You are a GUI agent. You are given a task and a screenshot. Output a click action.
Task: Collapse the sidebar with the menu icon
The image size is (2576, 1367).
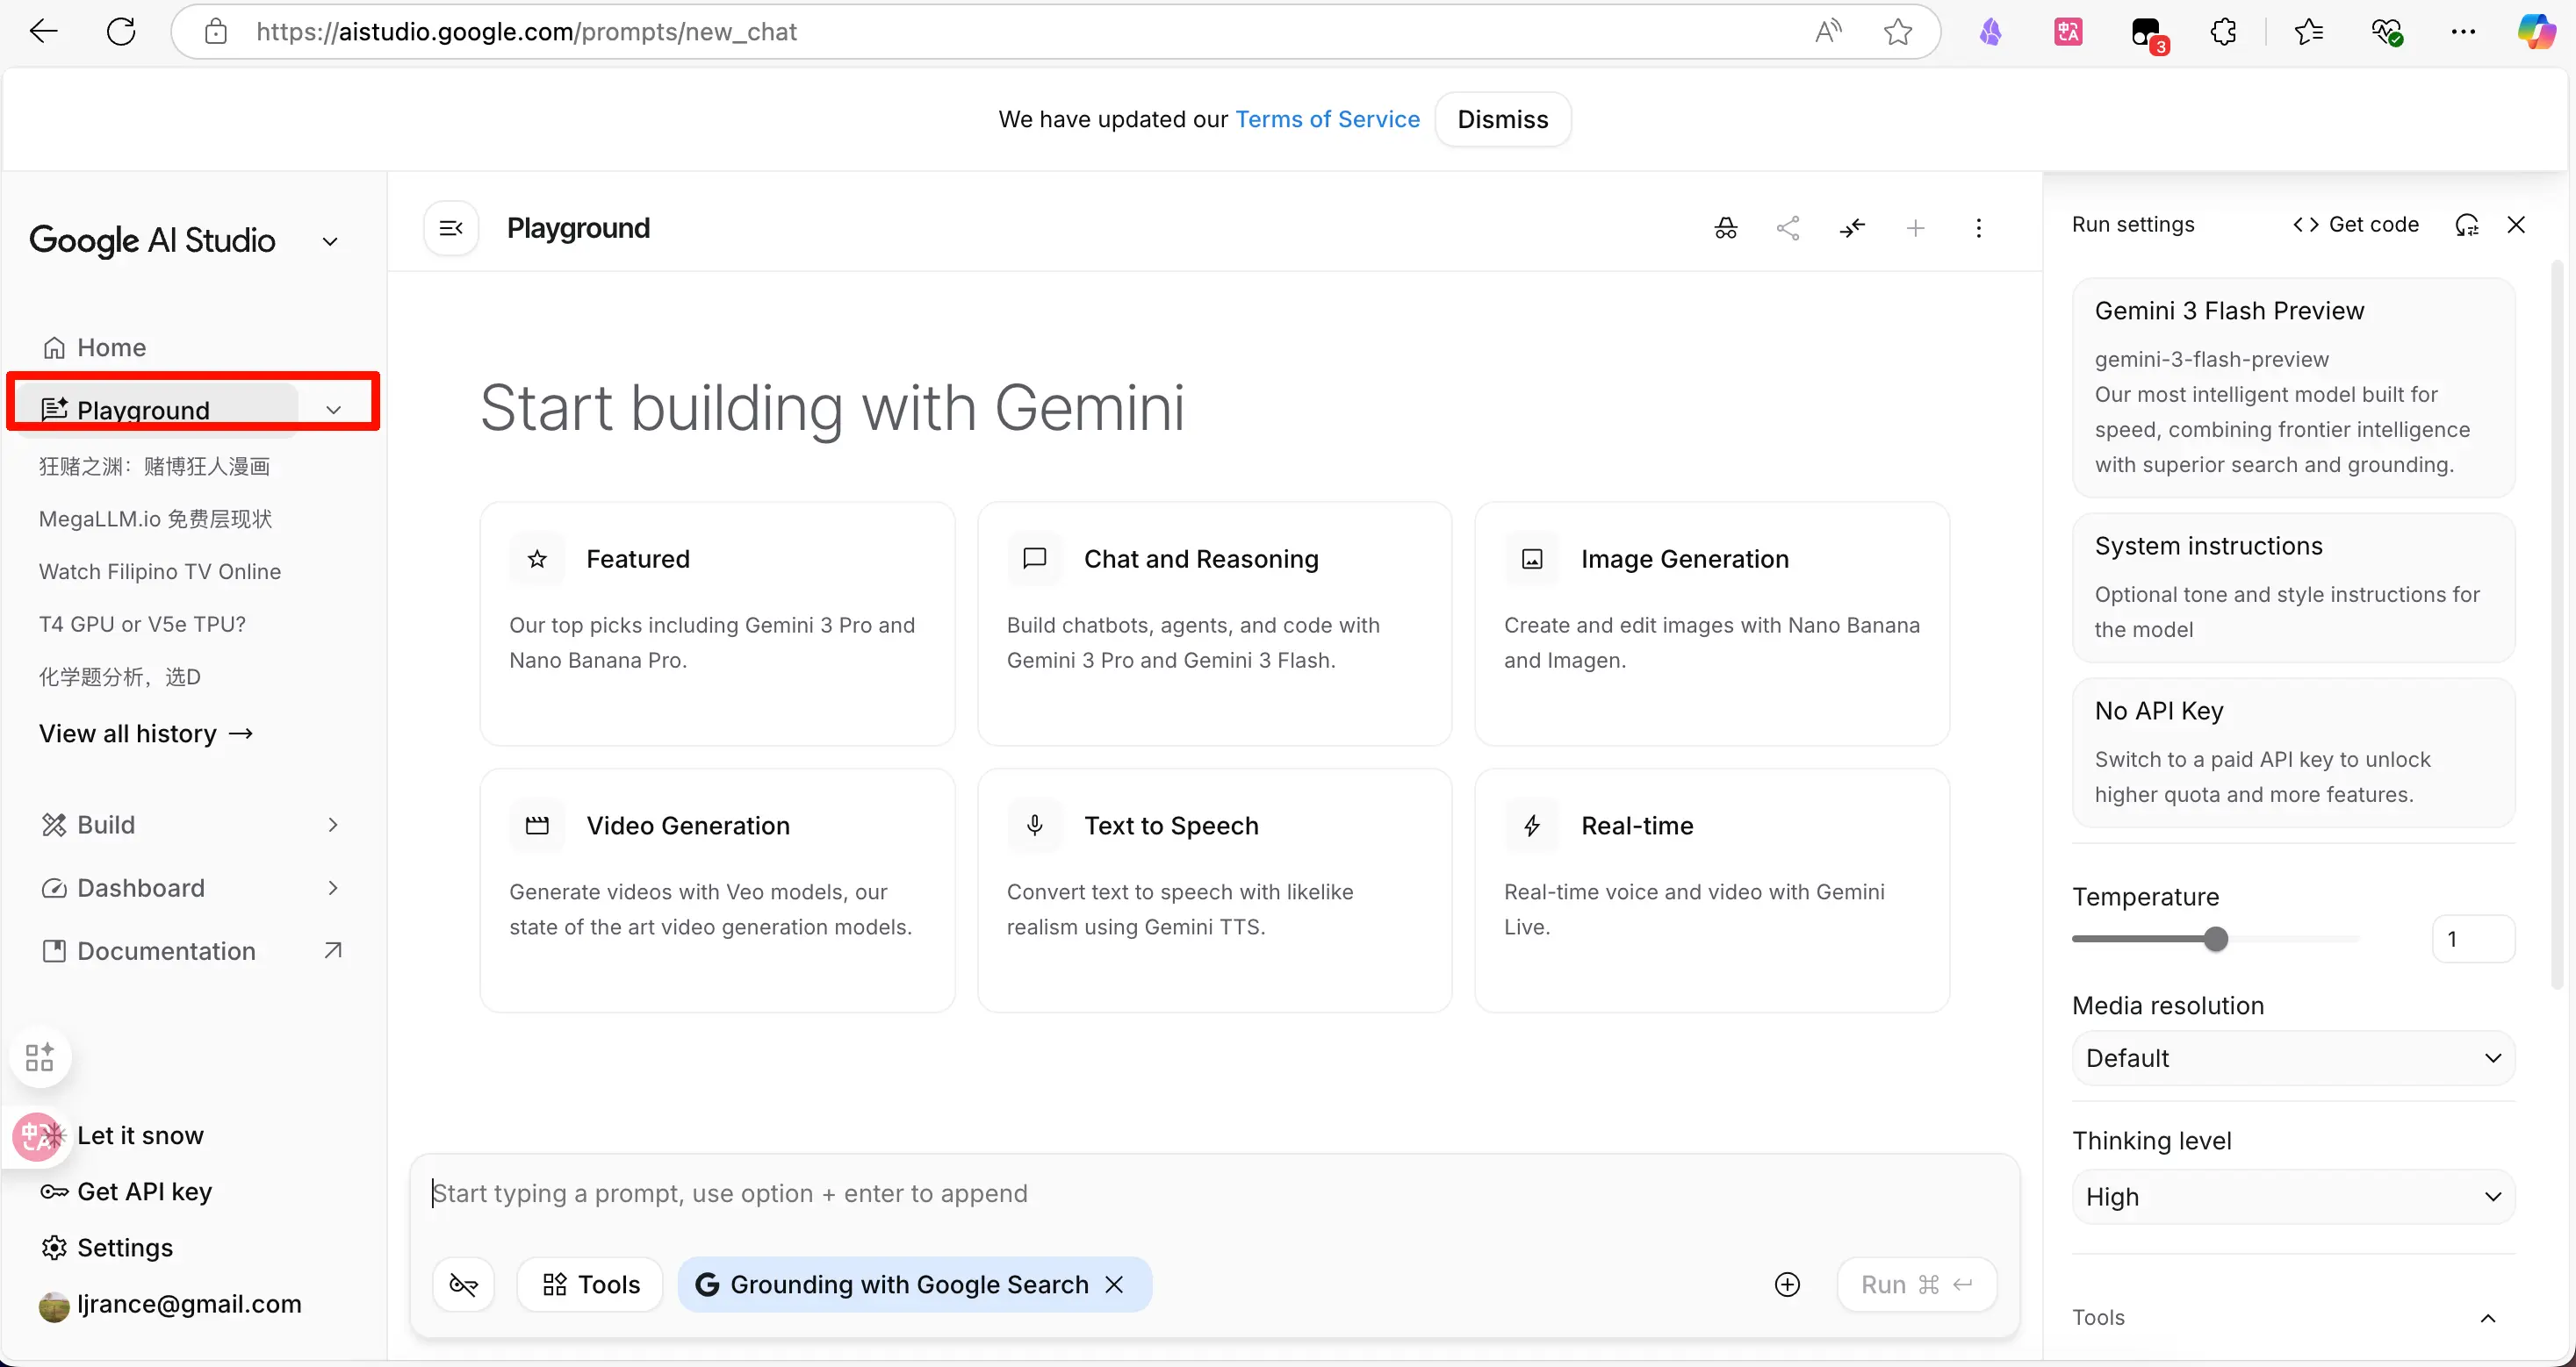pyautogui.click(x=451, y=228)
